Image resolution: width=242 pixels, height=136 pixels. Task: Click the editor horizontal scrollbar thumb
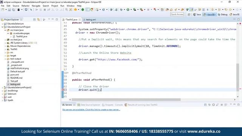pos(126,100)
